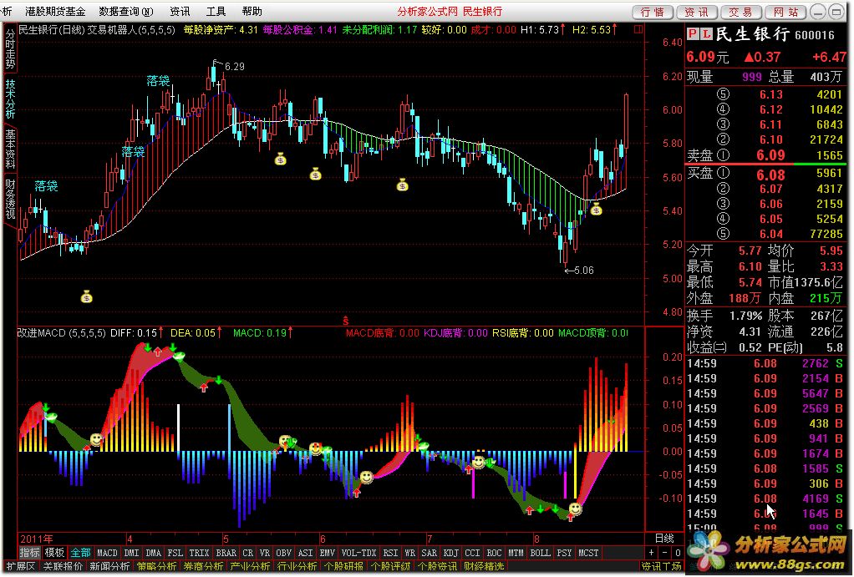Click the plus zoom button next to MCST row
The image size is (854, 577).
click(x=652, y=553)
